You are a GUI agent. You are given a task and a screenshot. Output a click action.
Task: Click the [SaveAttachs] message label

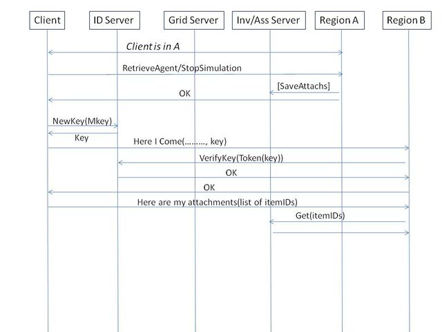coord(303,85)
